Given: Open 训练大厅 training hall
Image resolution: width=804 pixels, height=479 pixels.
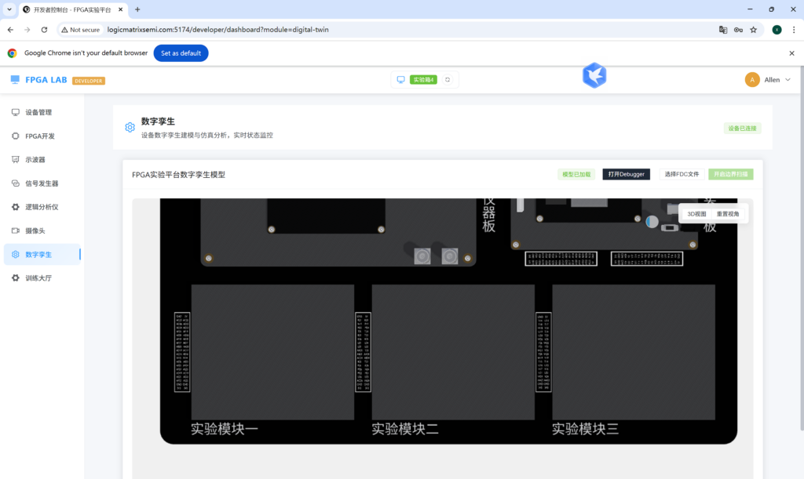Looking at the screenshot, I should point(38,278).
